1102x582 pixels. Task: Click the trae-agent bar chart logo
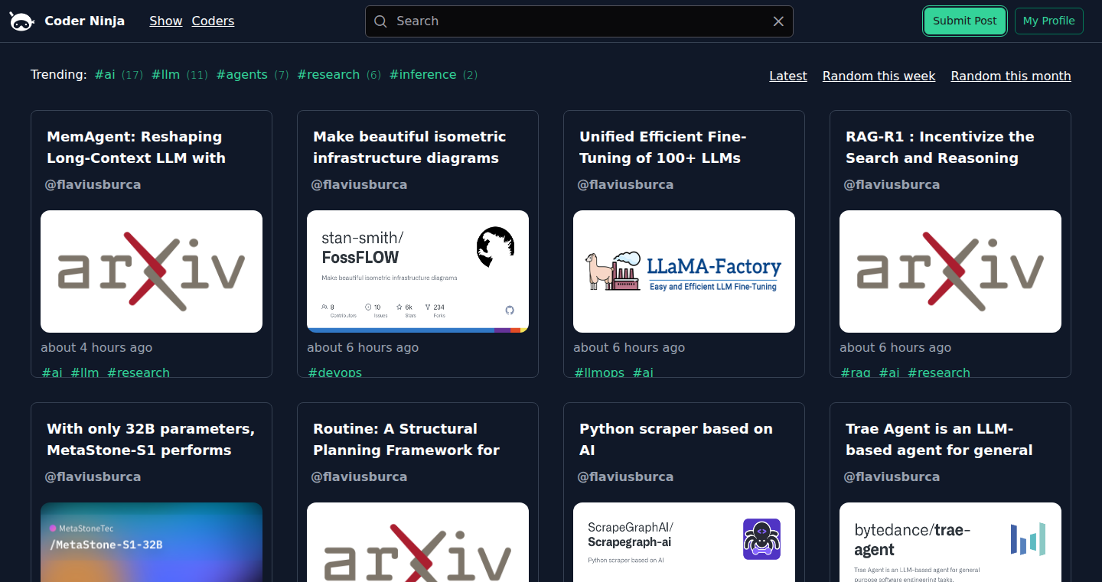pos(1028,539)
